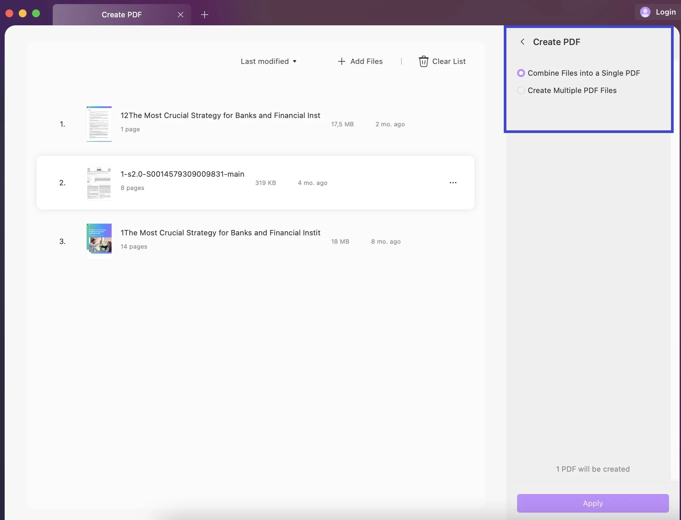Select Combine Files into a Single PDF
This screenshot has height=520, width=681.
pyautogui.click(x=521, y=73)
